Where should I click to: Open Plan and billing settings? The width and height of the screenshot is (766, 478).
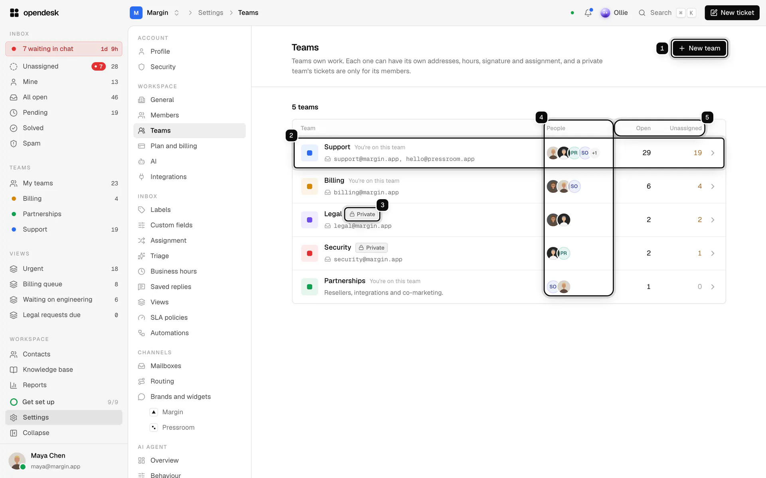tap(190, 146)
